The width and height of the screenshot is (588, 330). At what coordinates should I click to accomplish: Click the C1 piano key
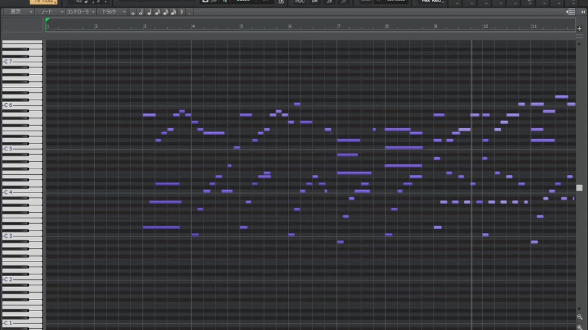(22, 323)
